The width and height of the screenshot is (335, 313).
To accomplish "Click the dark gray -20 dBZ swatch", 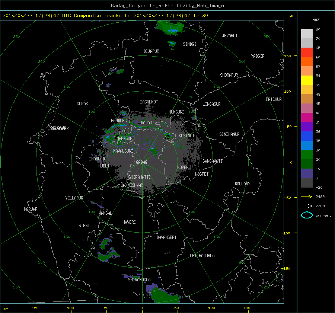I will (307, 183).
